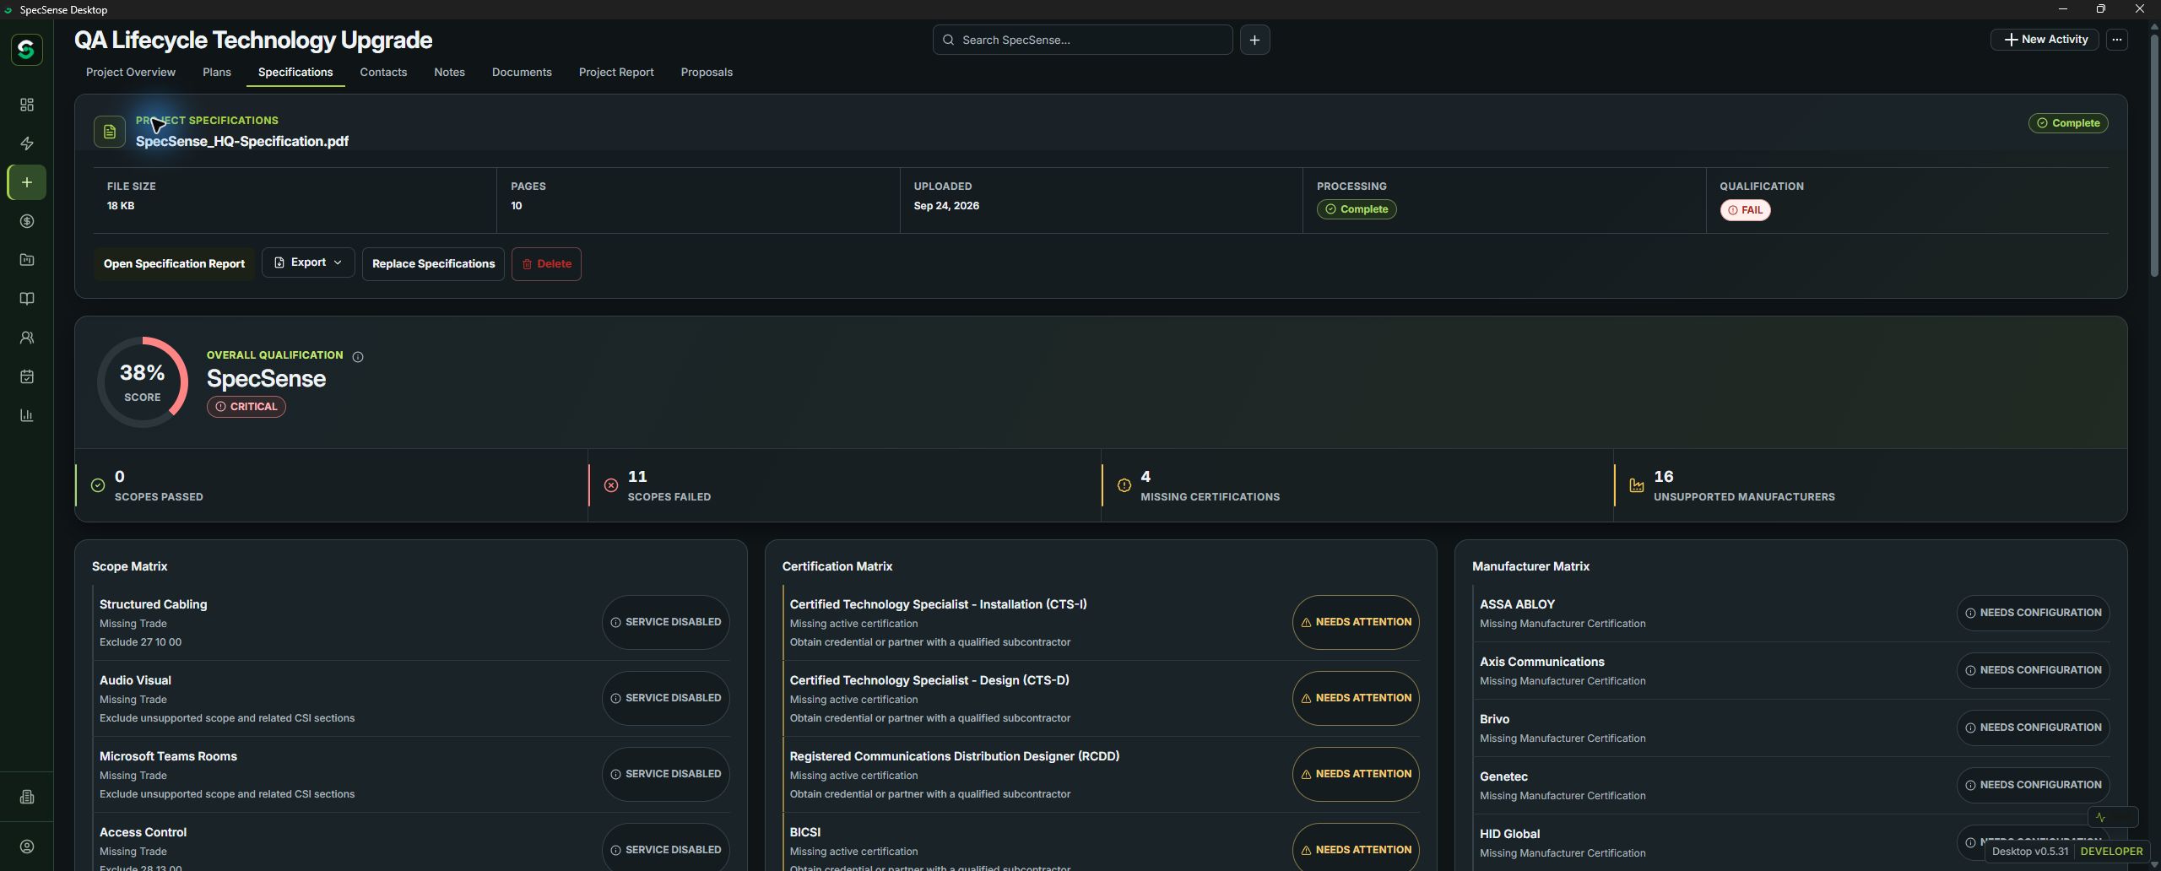Viewport: 2161px width, 871px height.
Task: Click Needs Configuration for Axis Communications
Action: tap(2033, 671)
